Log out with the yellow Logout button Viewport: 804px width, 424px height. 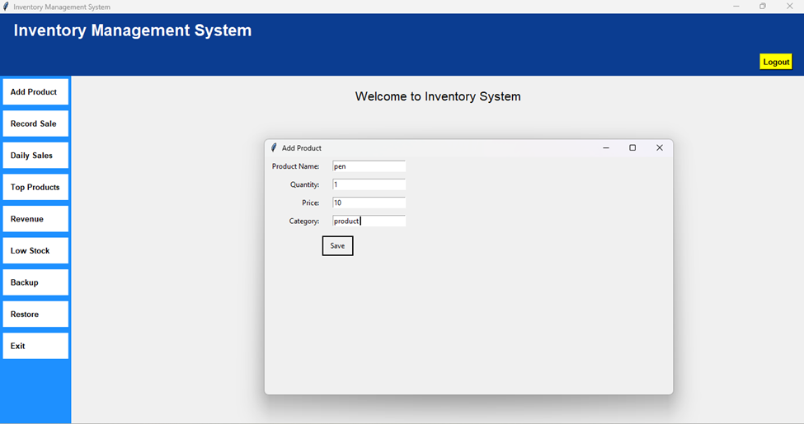(776, 62)
